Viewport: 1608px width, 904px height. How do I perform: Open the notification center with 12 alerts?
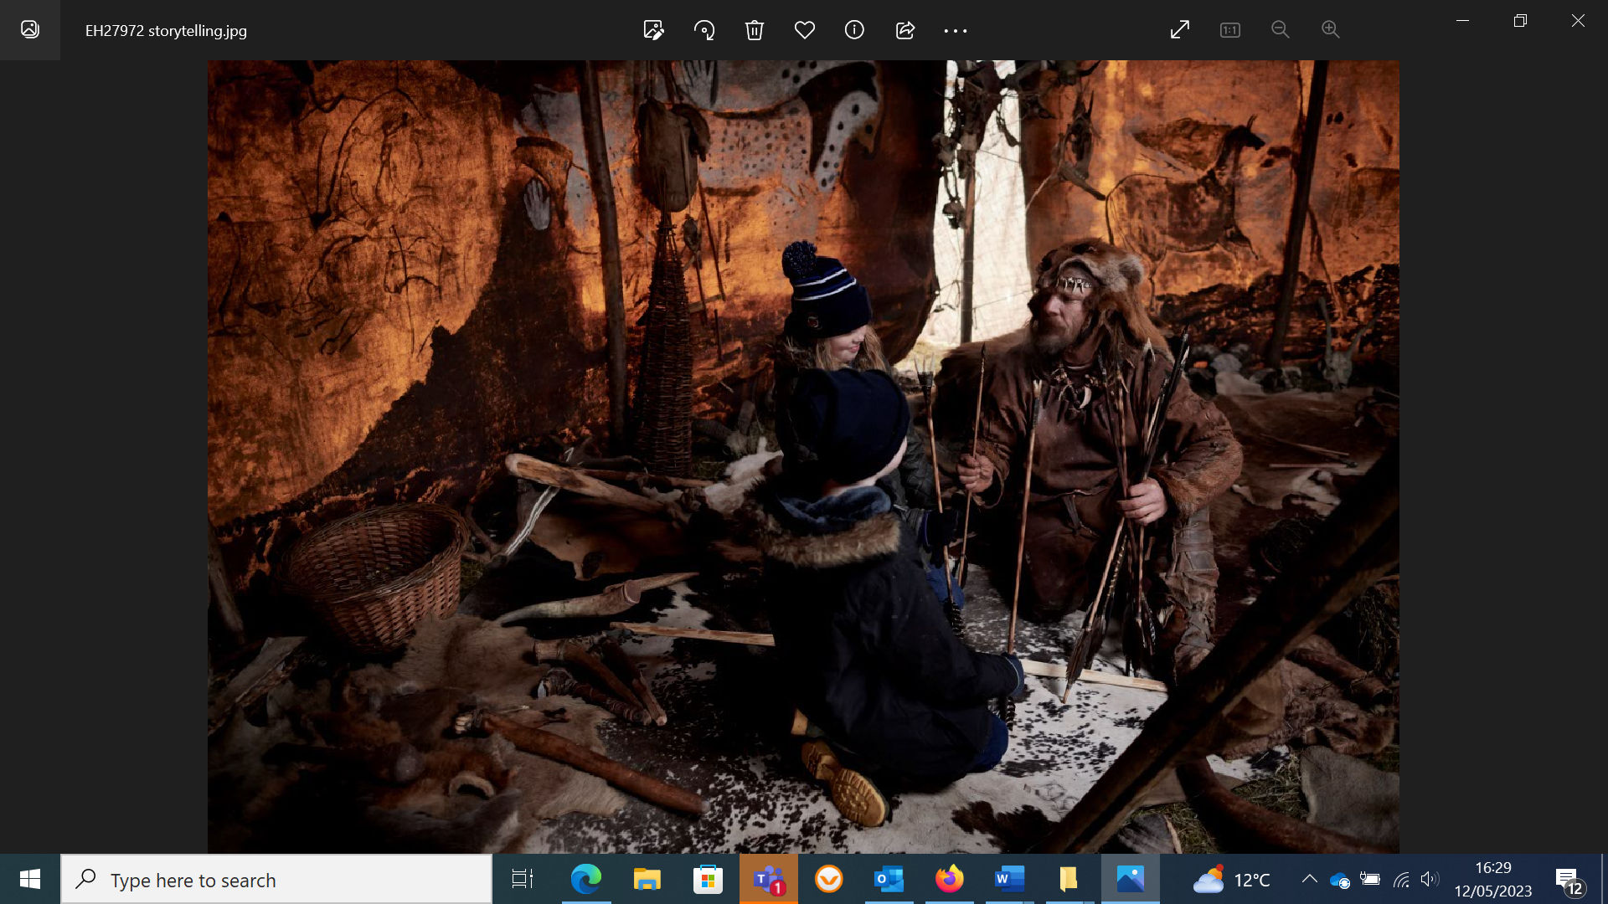click(1569, 880)
